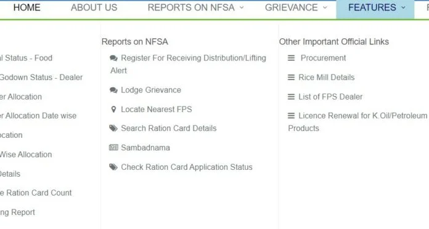Image resolution: width=429 pixels, height=229 pixels.
Task: Click the list icon next to Procurement
Action: (292, 58)
